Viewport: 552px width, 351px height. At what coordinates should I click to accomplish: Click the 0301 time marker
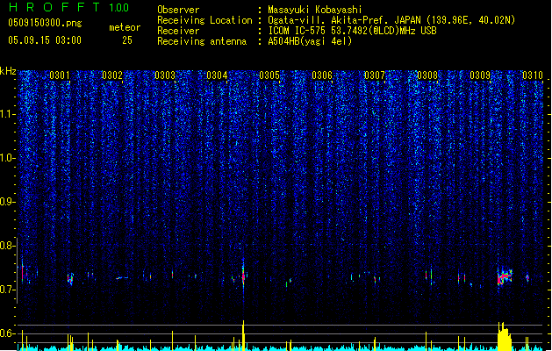[60, 75]
